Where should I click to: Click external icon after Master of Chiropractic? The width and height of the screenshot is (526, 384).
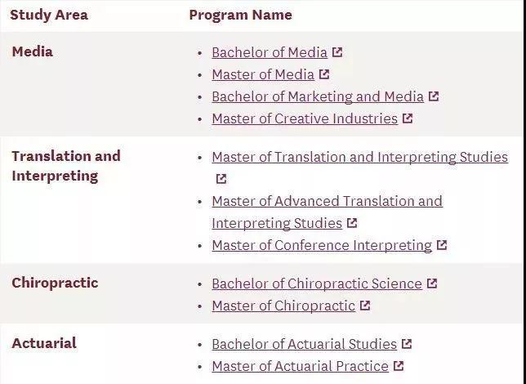(x=365, y=306)
